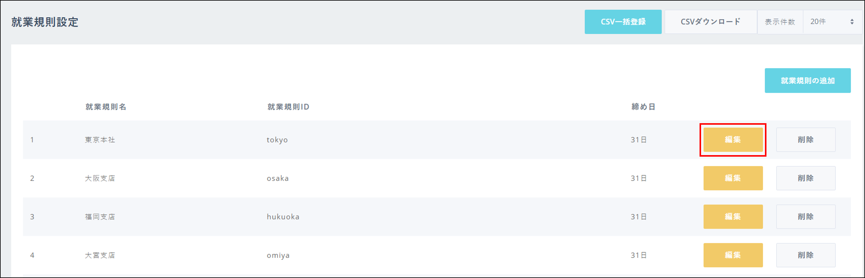Click 就業規則の追加 button

[807, 81]
